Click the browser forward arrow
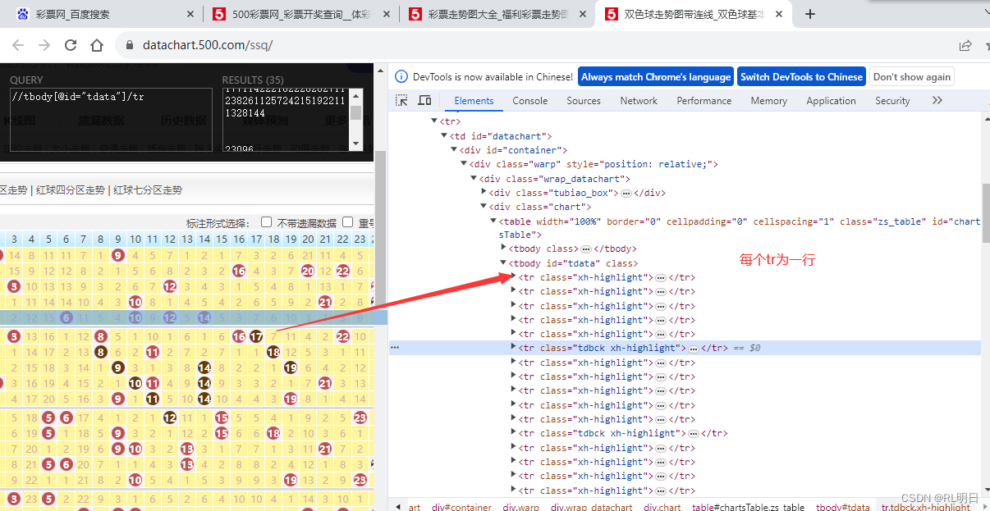Viewport: 990px width, 511px height. pos(44,45)
